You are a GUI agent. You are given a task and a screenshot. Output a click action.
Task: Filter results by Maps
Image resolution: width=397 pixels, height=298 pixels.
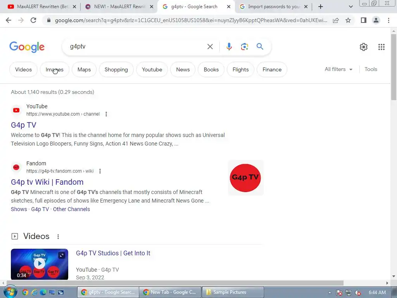point(84,69)
